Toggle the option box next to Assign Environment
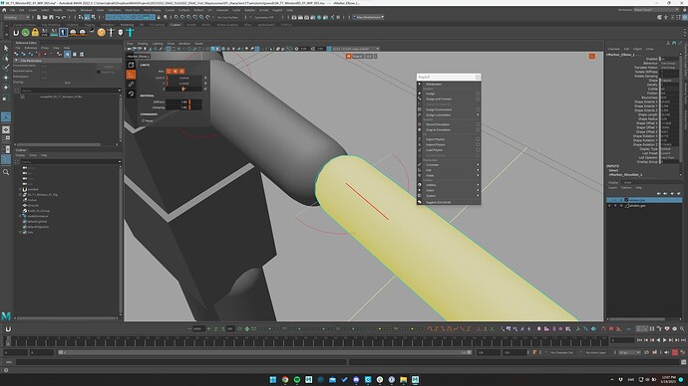688x386 pixels. point(478,109)
